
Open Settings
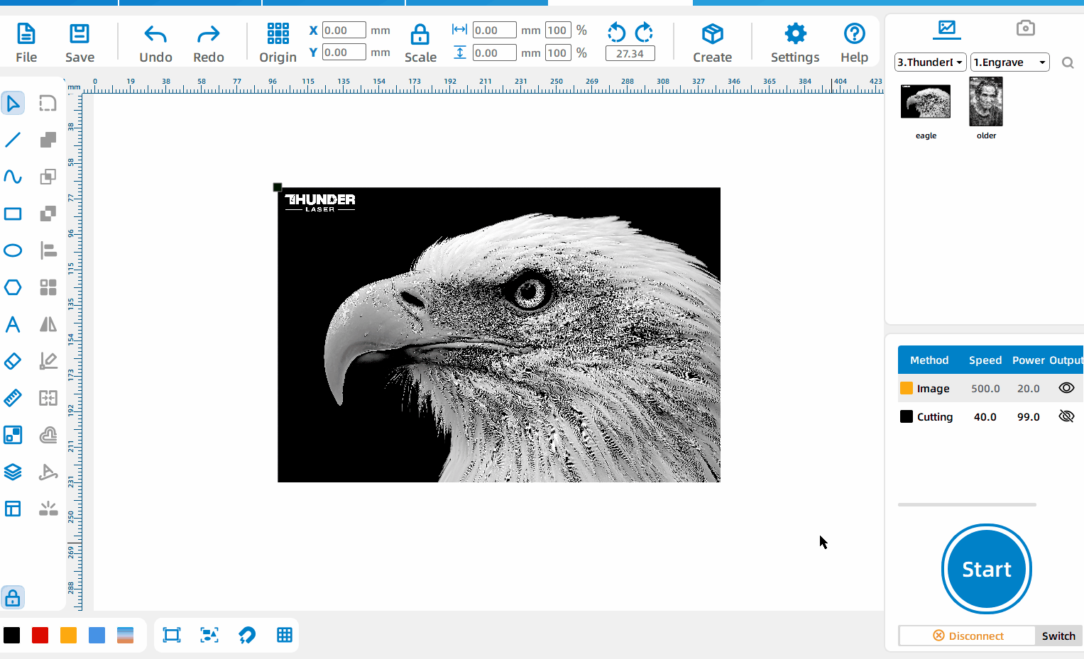(795, 43)
